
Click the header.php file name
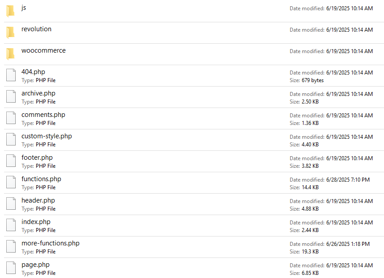38,200
